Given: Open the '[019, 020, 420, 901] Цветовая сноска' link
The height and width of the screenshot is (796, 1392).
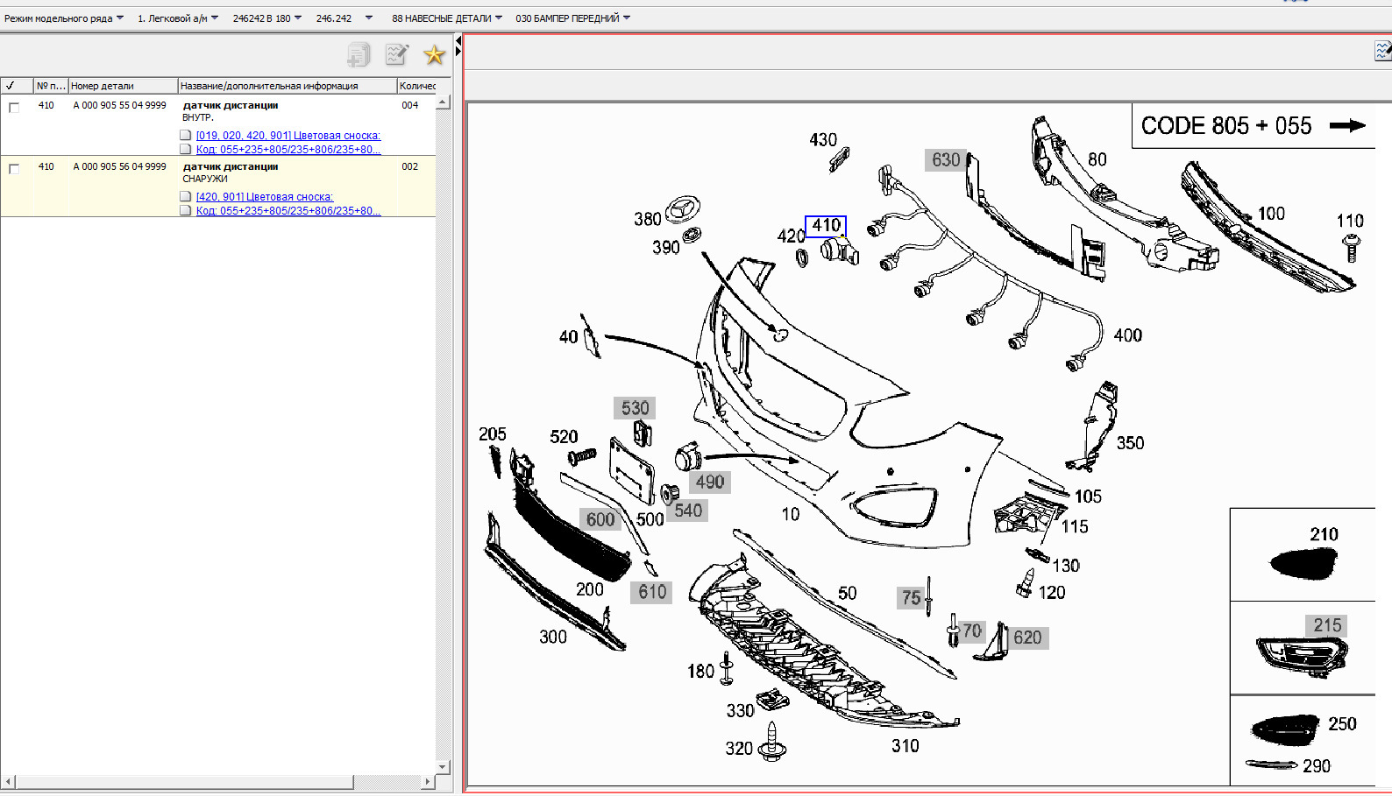Looking at the screenshot, I should (288, 136).
